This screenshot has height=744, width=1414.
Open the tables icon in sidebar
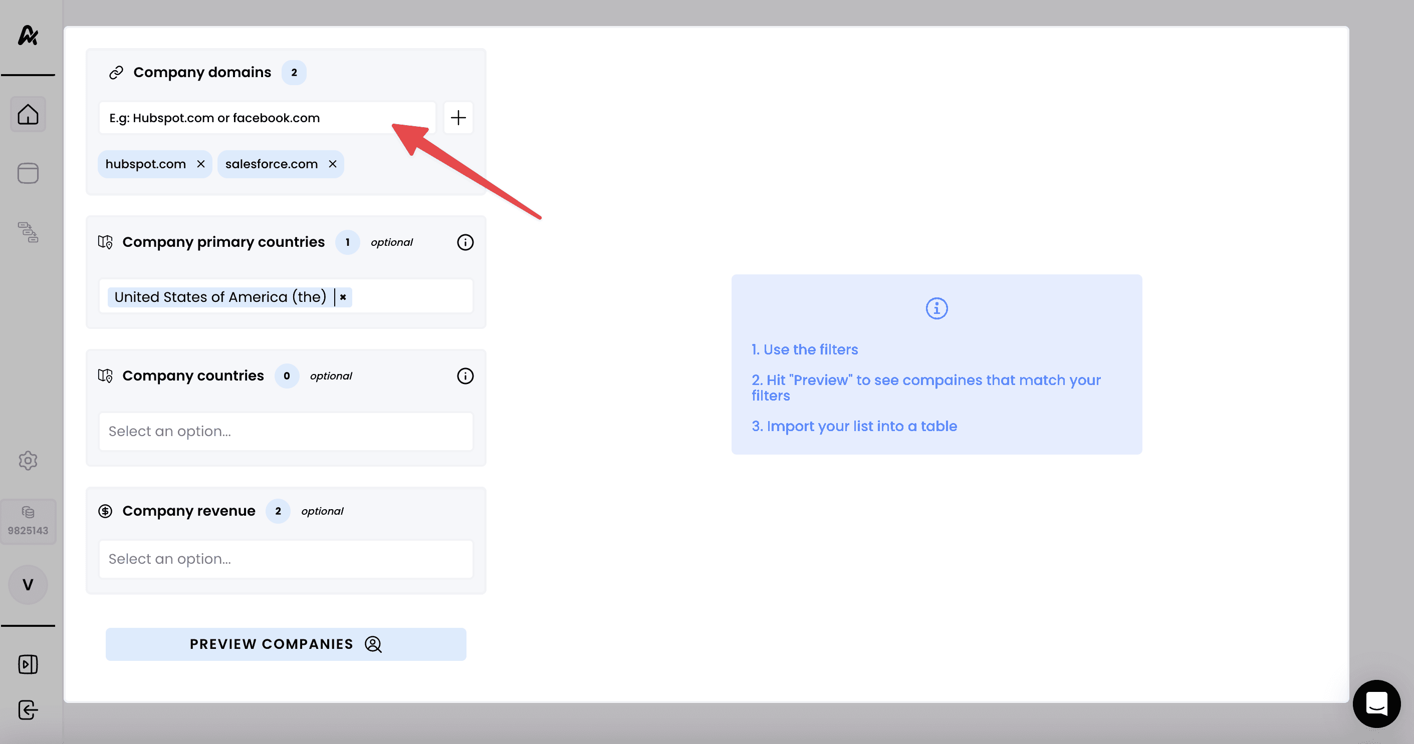(x=28, y=173)
